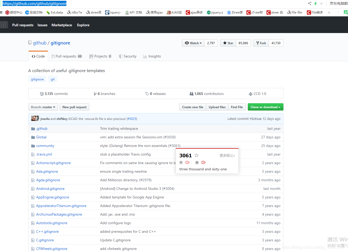Open the API 文档 bookmark

point(134,12)
